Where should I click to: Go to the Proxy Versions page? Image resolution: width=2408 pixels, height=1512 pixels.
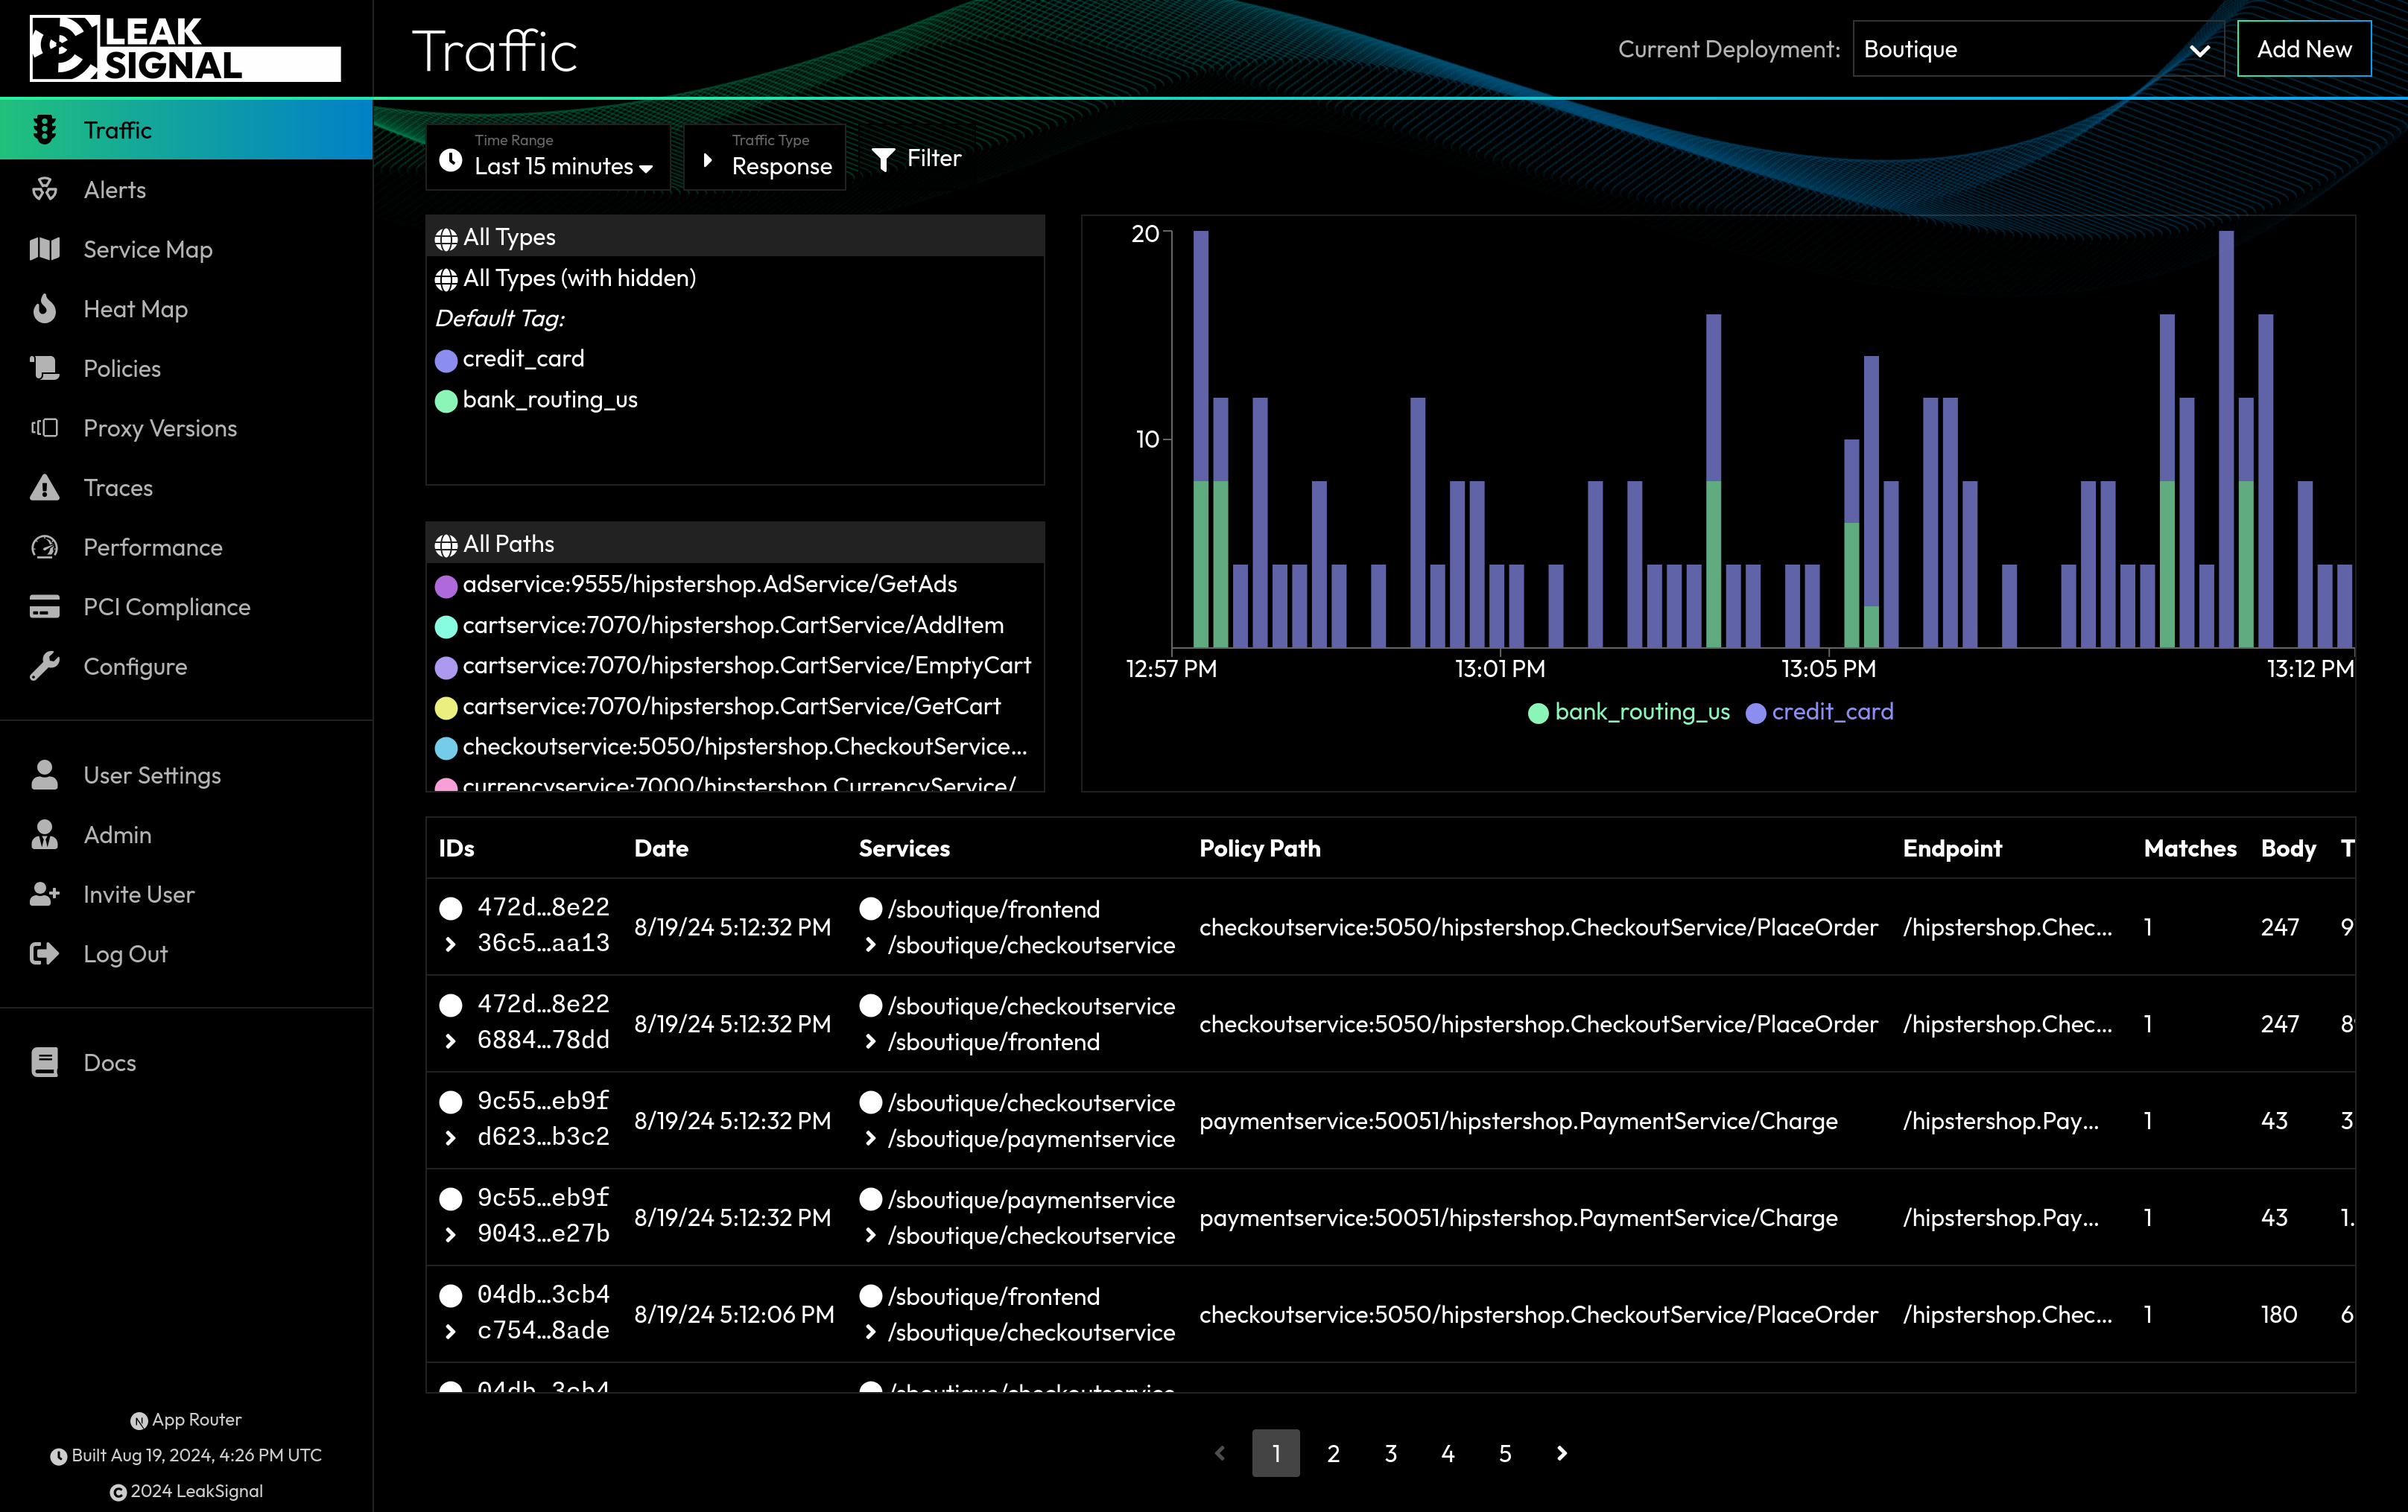click(x=160, y=428)
